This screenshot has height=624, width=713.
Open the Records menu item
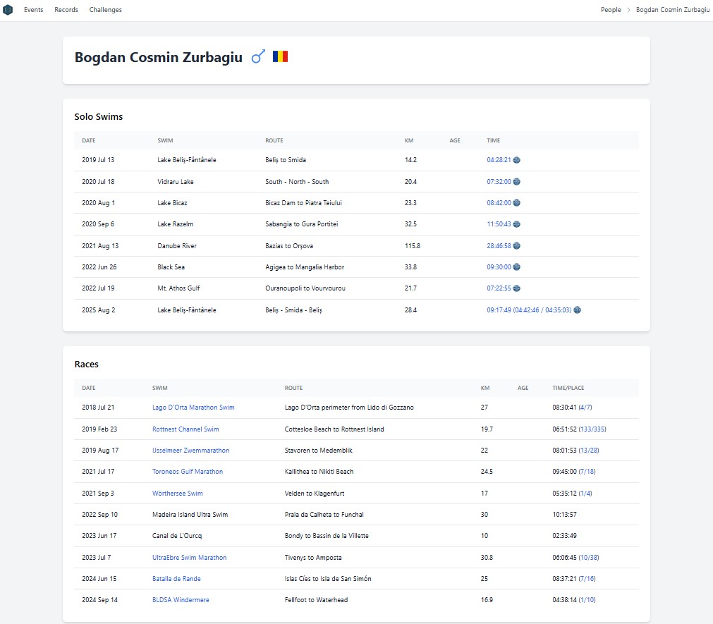tap(66, 10)
